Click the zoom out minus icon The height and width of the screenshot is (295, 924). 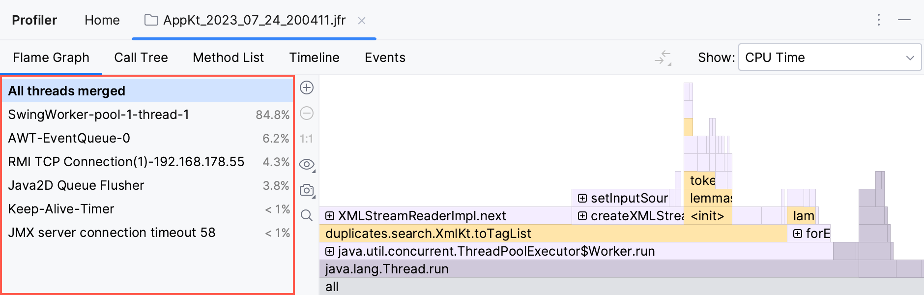click(307, 114)
